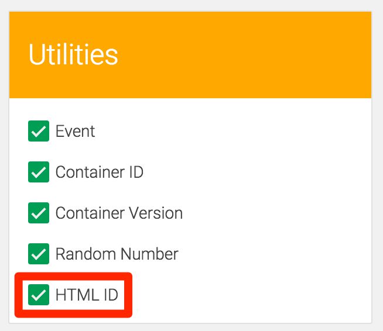Image resolution: width=383 pixels, height=331 pixels.
Task: Click the green check icon beside Random Number
Action: (39, 254)
